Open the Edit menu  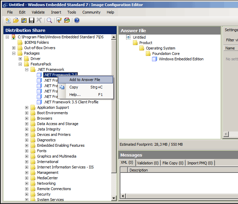pos(22,12)
